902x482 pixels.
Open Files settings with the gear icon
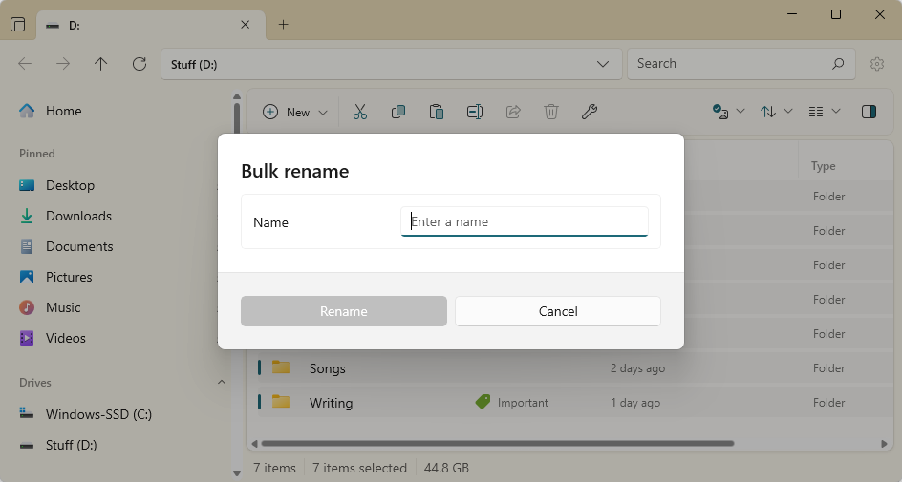(x=876, y=64)
